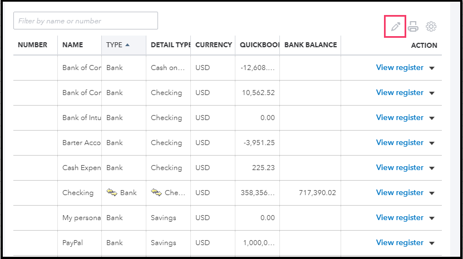Expand action dropdown for Bank of Intuit row

coord(432,118)
